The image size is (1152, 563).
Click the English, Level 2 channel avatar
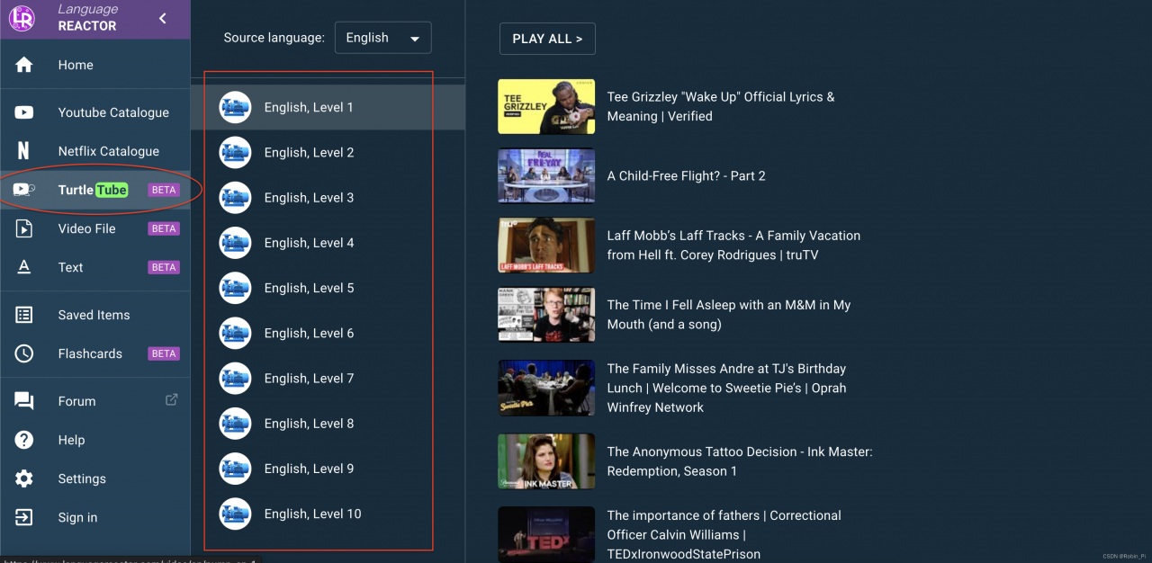[x=235, y=152]
